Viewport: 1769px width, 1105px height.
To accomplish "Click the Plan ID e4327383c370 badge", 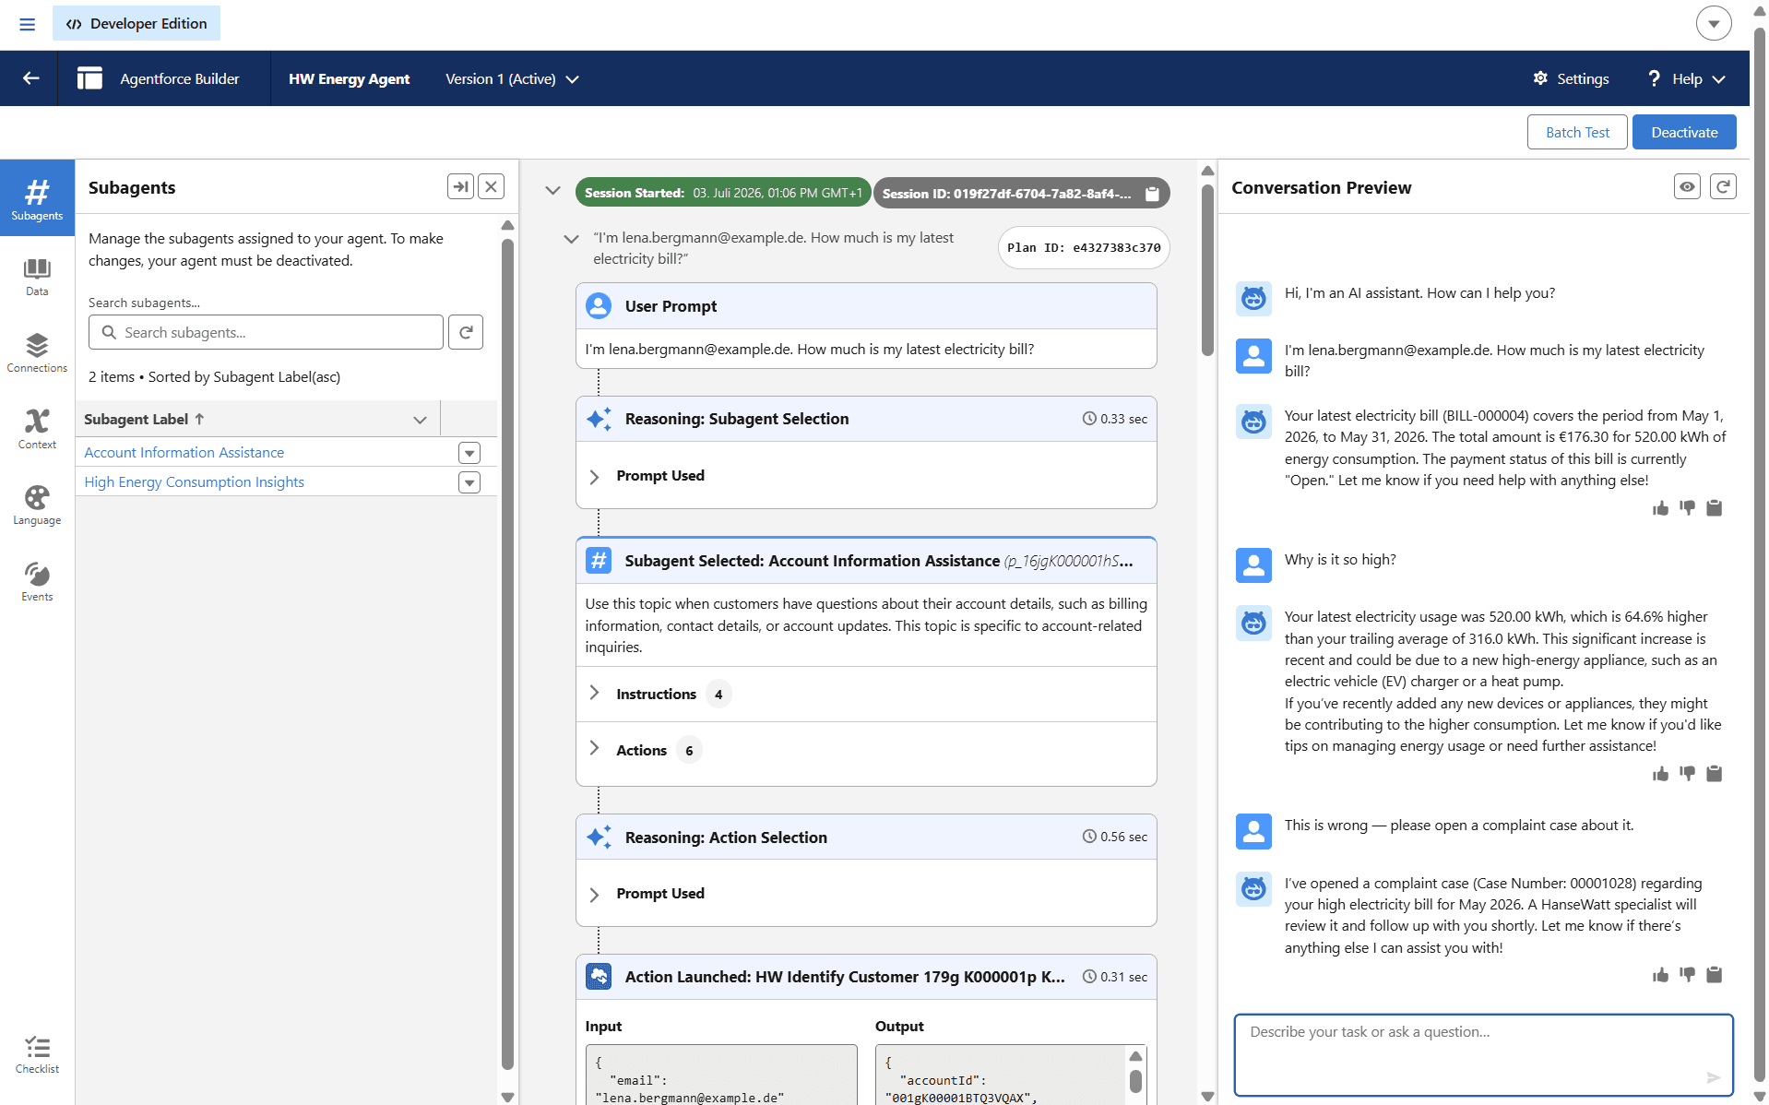I will point(1084,247).
